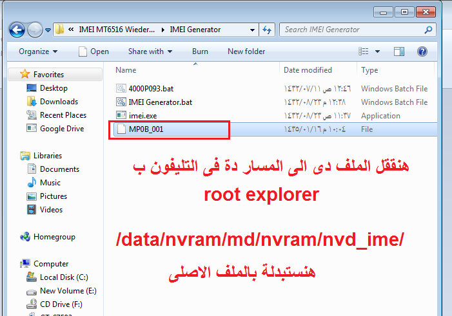452x316 pixels.
Task: Open the Share with menu
Action: (x=150, y=51)
